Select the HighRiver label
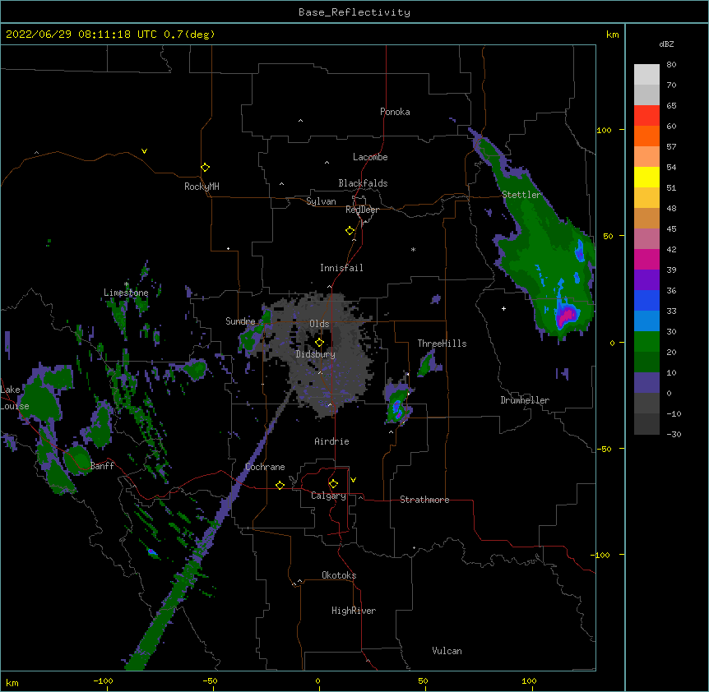Viewport: 709px width, 692px height. pos(354,611)
